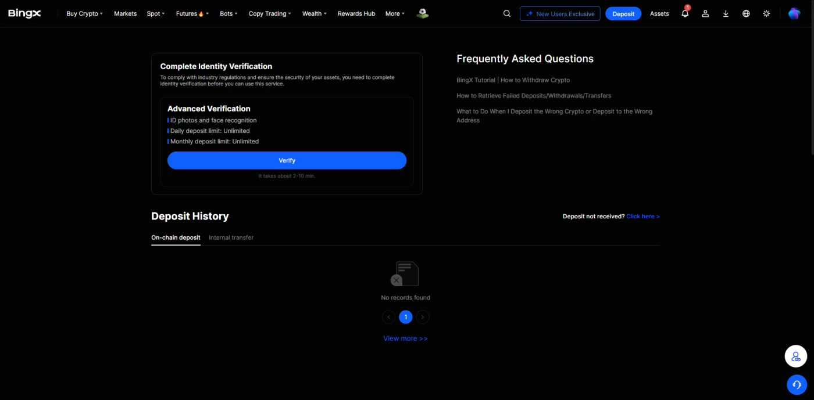Click 'Complete Identity Verification' heading
Image resolution: width=814 pixels, height=400 pixels.
coord(216,66)
